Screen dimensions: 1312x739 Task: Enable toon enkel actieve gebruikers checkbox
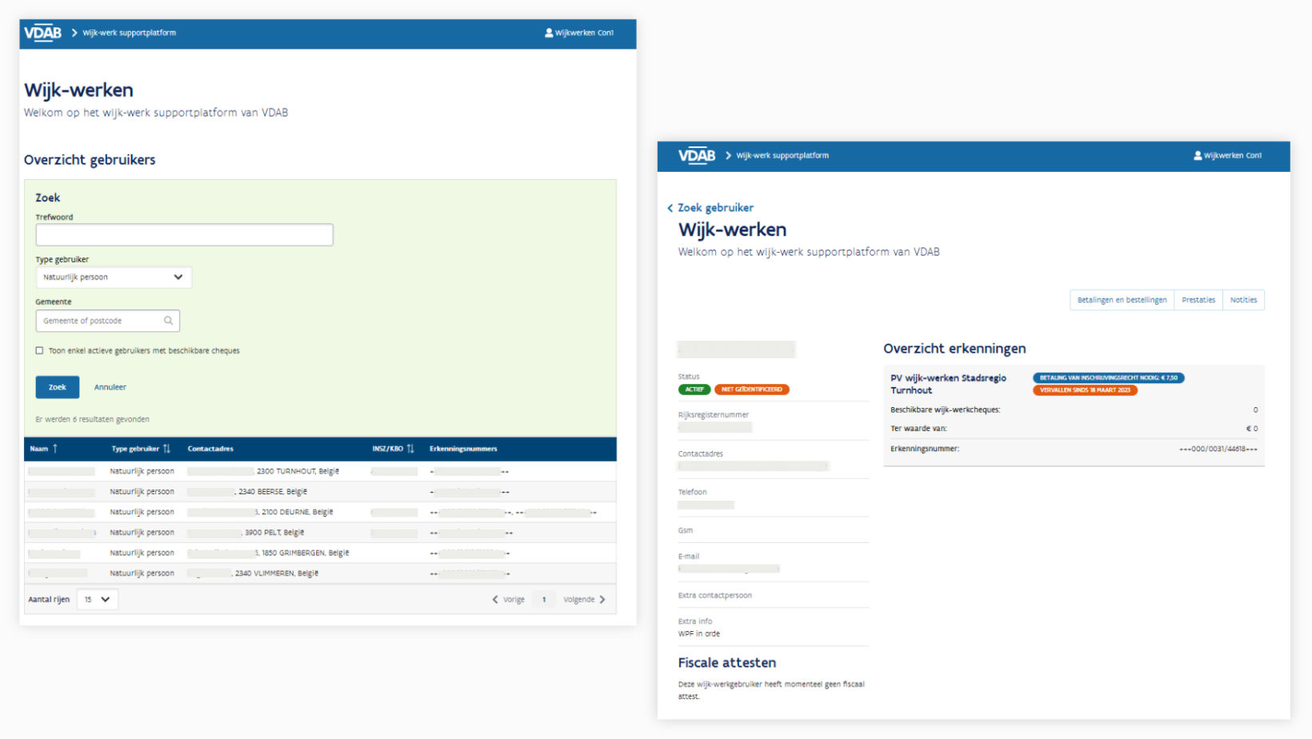(39, 350)
